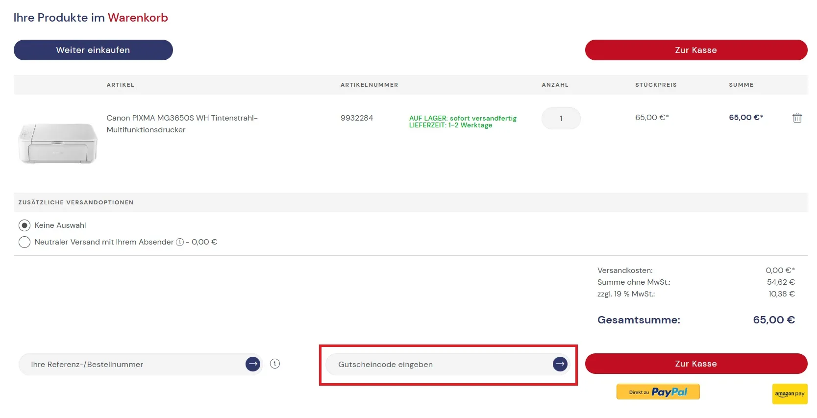Image resolution: width=817 pixels, height=418 pixels.
Task: Delete the Canon printer from cart
Action: [x=797, y=118]
